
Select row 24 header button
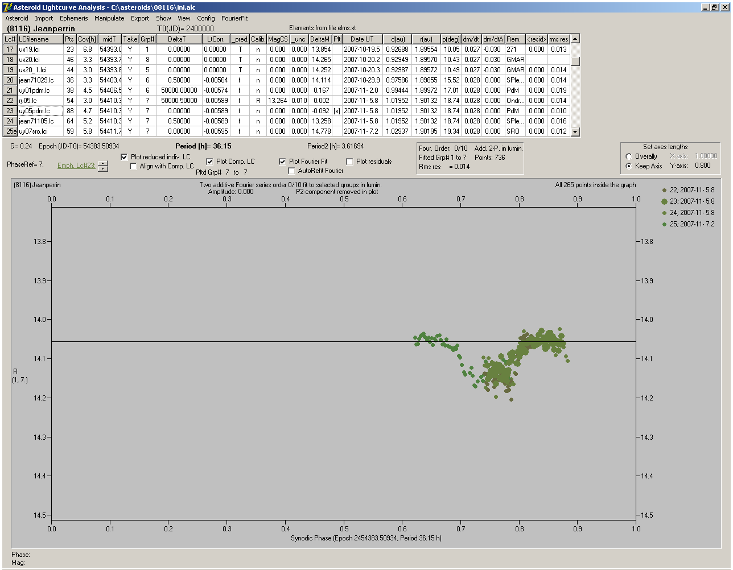click(10, 121)
